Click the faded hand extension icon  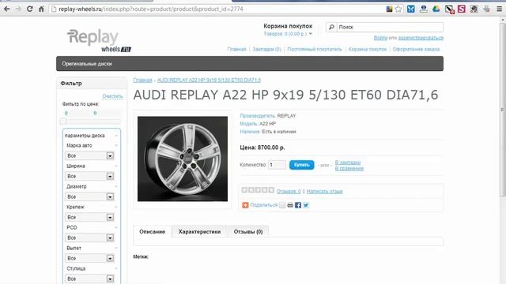coord(487,9)
